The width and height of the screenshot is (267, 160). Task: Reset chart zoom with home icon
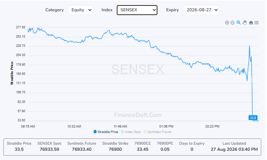(x=251, y=23)
